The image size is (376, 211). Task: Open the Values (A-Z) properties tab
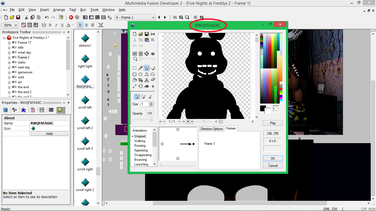pos(42,110)
